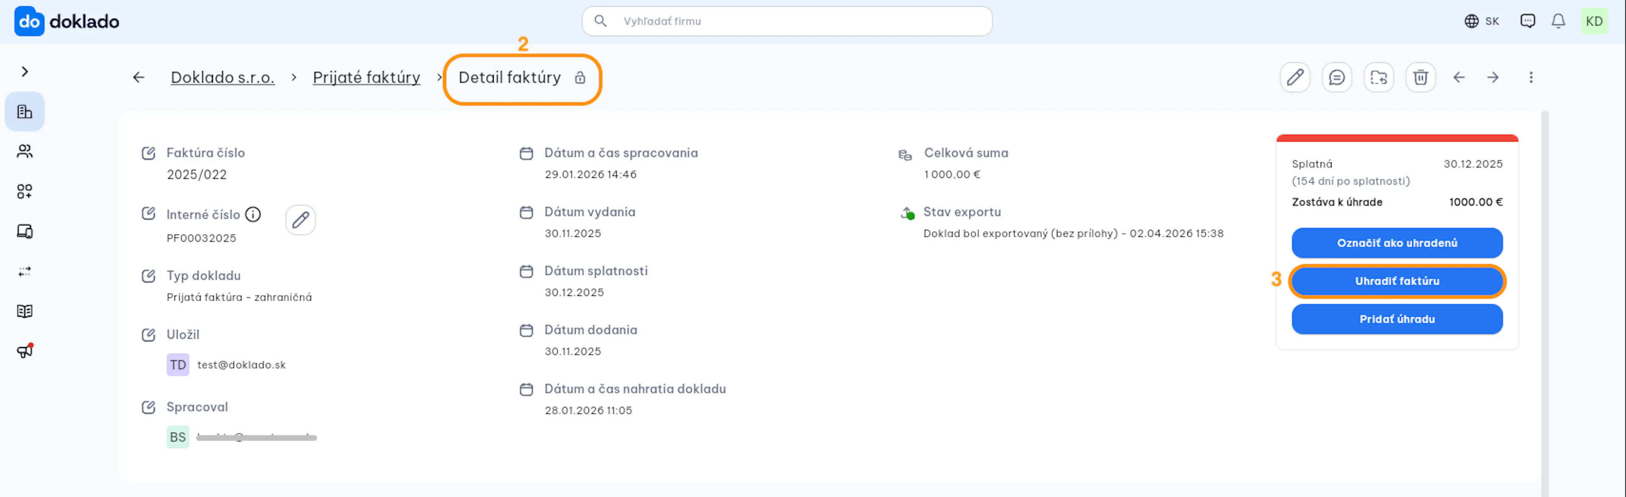Click the lock icon beside Detail faktúry

point(579,77)
